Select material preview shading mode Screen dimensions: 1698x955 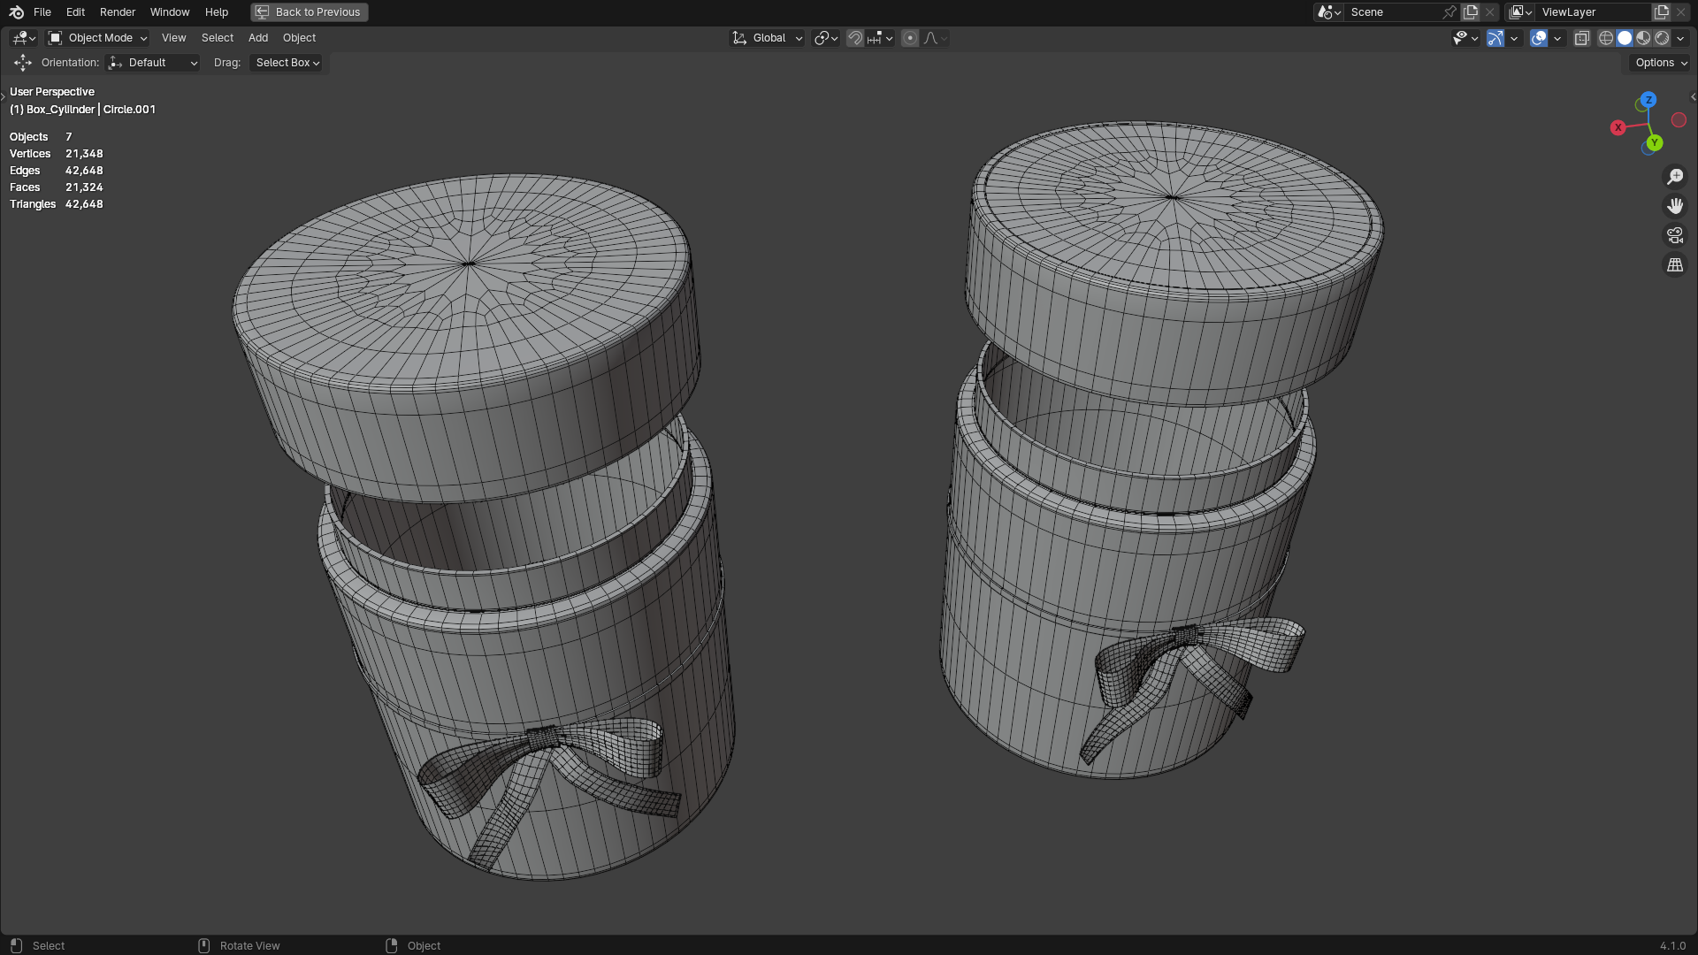1643,38
